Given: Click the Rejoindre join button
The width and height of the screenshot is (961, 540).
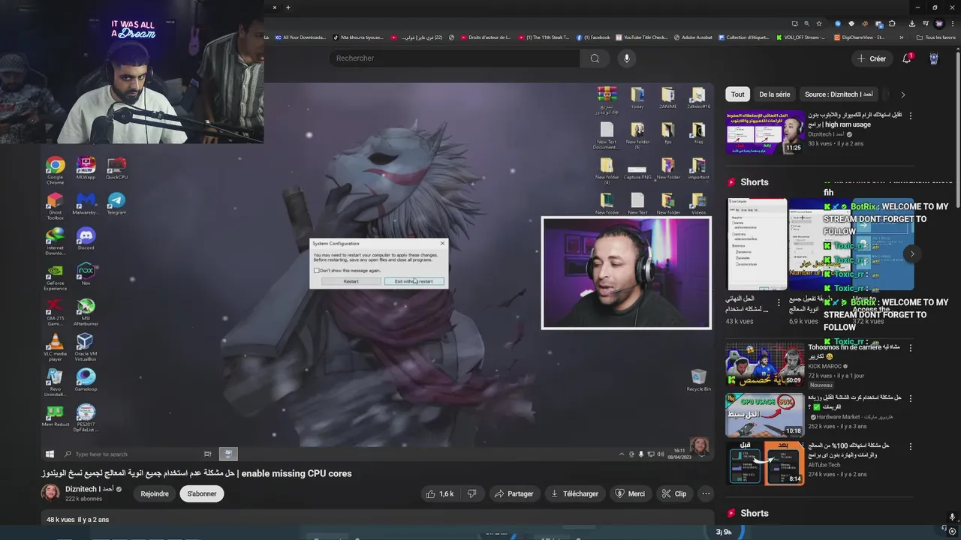Looking at the screenshot, I should pyautogui.click(x=155, y=493).
